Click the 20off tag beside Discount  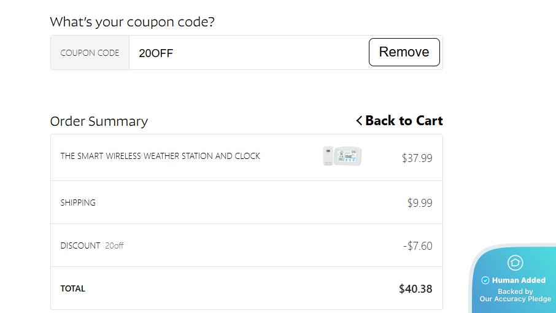pos(114,245)
